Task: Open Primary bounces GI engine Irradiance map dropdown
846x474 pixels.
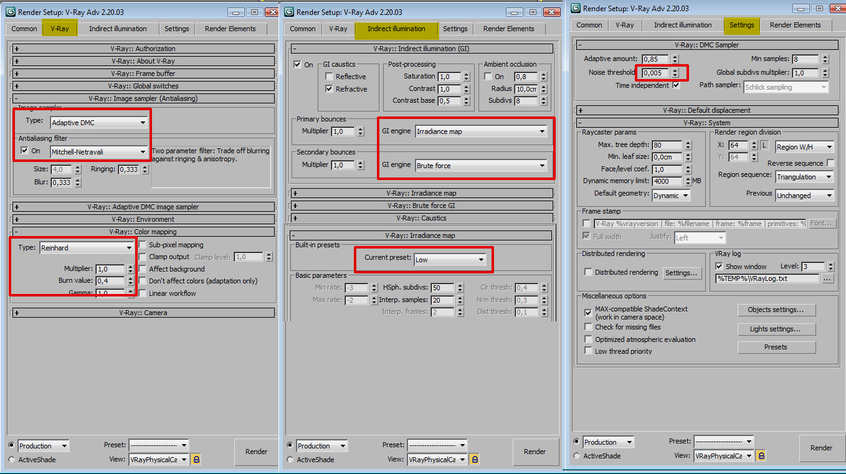Action: click(481, 131)
